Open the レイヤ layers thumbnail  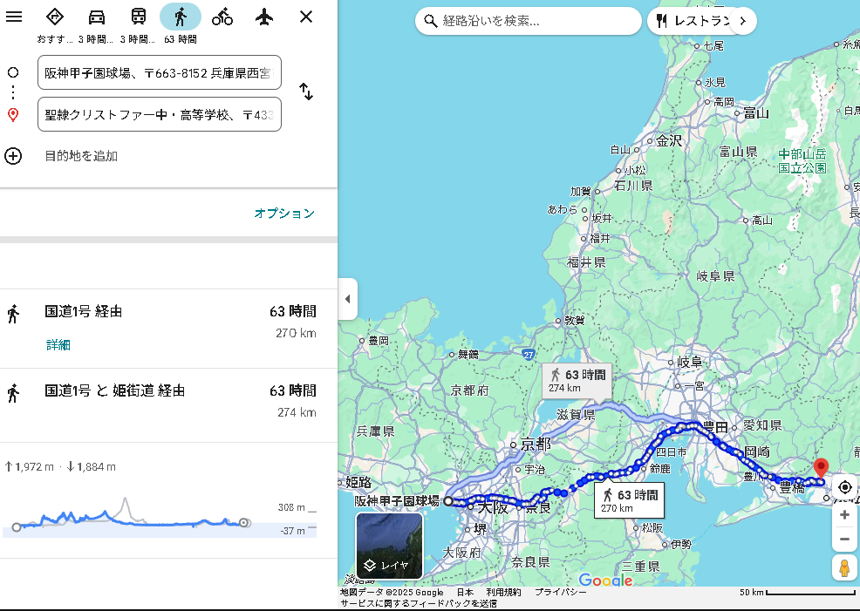click(x=389, y=546)
